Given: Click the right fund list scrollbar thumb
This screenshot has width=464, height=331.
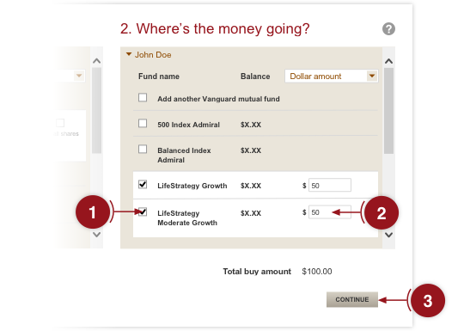Looking at the screenshot, I should (388, 111).
